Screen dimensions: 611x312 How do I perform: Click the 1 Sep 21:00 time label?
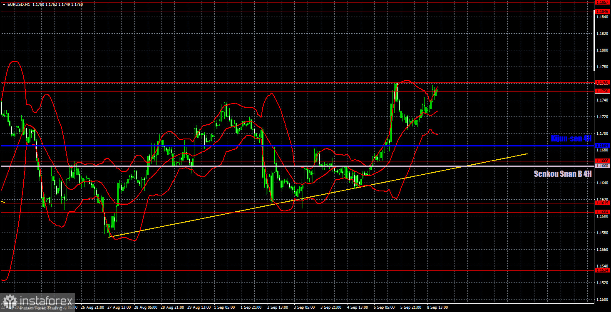(252, 307)
